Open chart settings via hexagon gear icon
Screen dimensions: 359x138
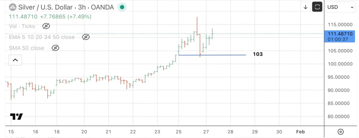tap(341, 132)
